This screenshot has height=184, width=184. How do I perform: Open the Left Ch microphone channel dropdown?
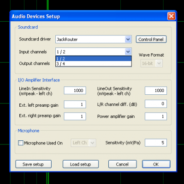point(83,143)
